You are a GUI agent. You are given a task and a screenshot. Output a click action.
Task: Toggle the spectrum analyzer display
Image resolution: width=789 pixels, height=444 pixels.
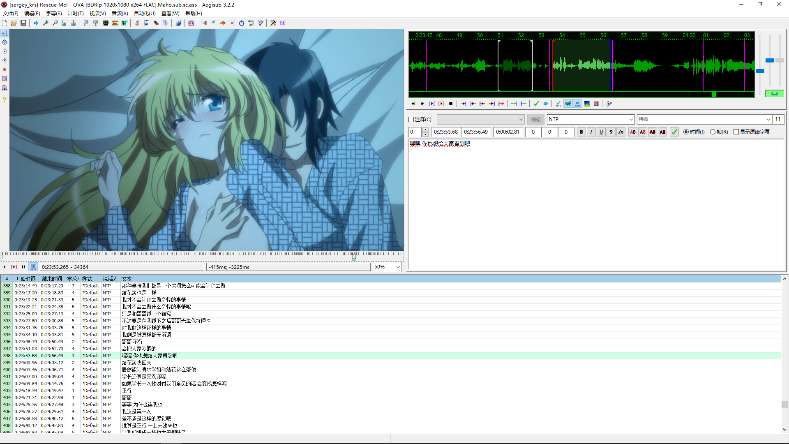pyautogui.click(x=587, y=104)
